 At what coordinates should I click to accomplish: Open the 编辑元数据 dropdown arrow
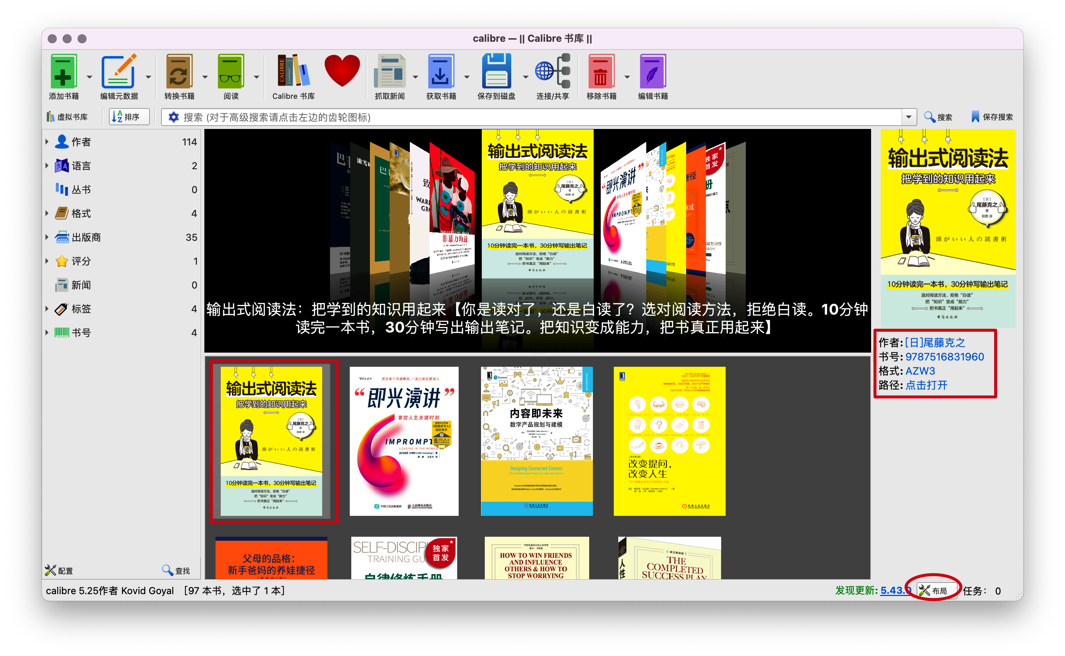click(x=148, y=77)
